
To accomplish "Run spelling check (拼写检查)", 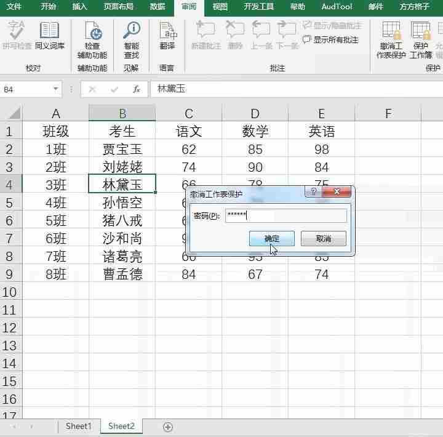I will click(17, 36).
